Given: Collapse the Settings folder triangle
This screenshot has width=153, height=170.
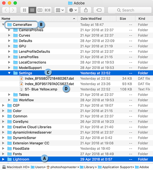Looking at the screenshot, I should pos(9,73).
